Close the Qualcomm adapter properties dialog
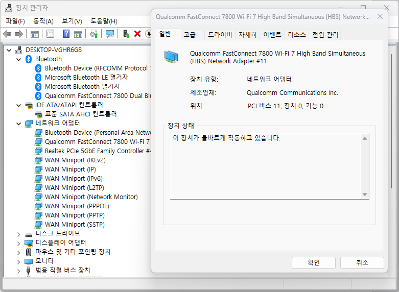The width and height of the screenshot is (399, 292). pyautogui.click(x=380, y=16)
